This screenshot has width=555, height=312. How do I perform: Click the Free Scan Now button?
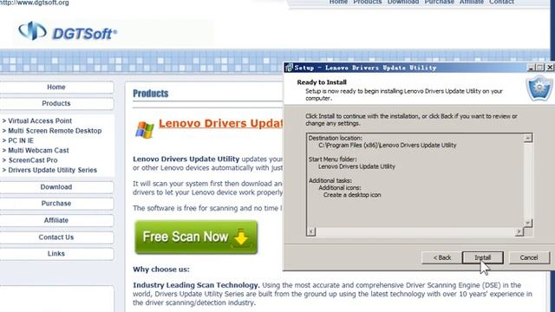[196, 237]
